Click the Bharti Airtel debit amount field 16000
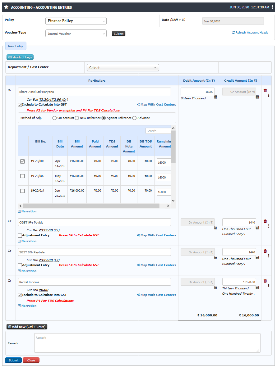The image size is (277, 367). pos(197,92)
